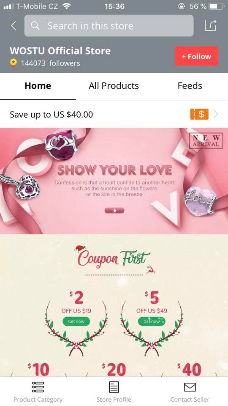Get the $5 off US $49 coupon
228x406 pixels.
click(152, 321)
